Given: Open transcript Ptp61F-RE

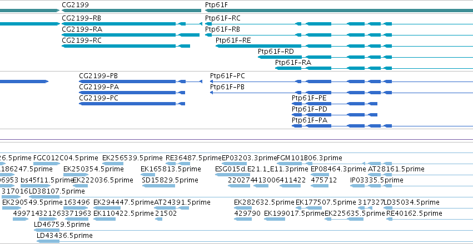Looking at the screenshot, I should point(344,46).
